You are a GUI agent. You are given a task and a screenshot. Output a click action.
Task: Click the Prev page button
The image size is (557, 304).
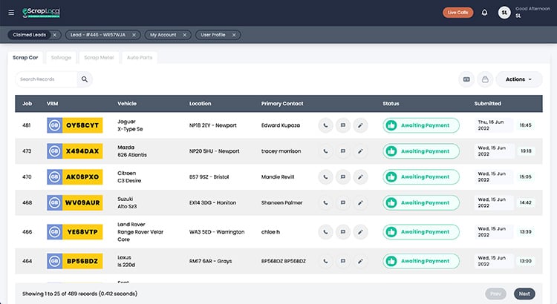point(495,294)
